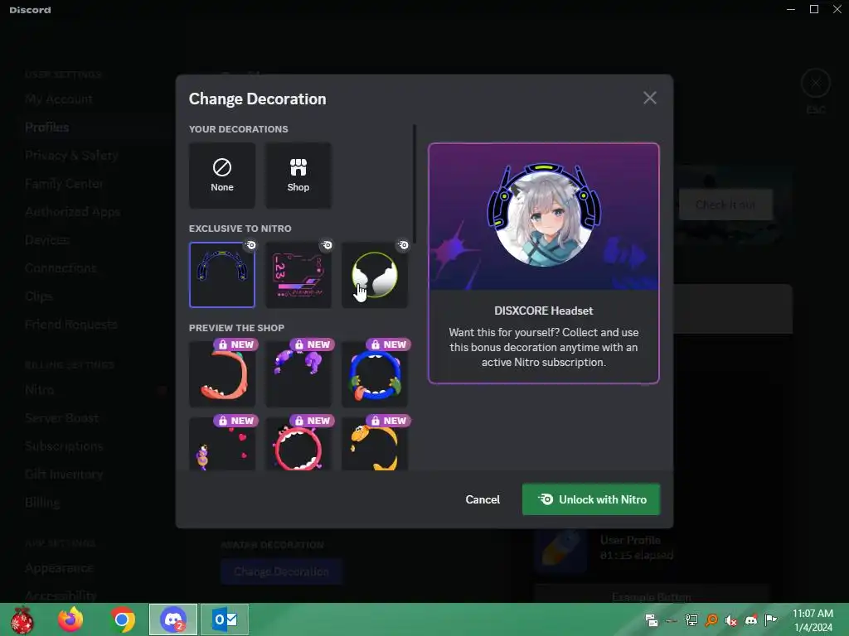Screen dimensions: 849x636
Task: Click the DISXCORE Headset avatar preview
Action: pyautogui.click(x=544, y=216)
